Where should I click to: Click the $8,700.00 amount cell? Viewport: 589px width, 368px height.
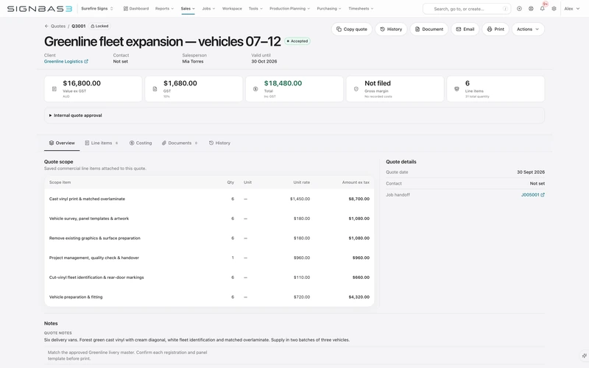[x=359, y=199]
